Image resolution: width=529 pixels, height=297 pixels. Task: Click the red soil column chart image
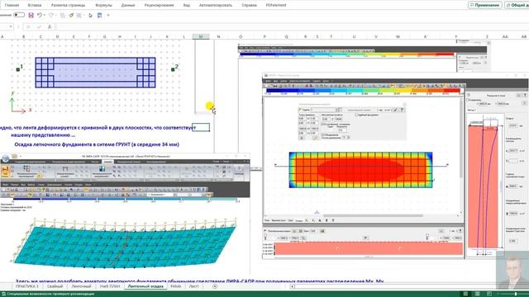(x=483, y=186)
